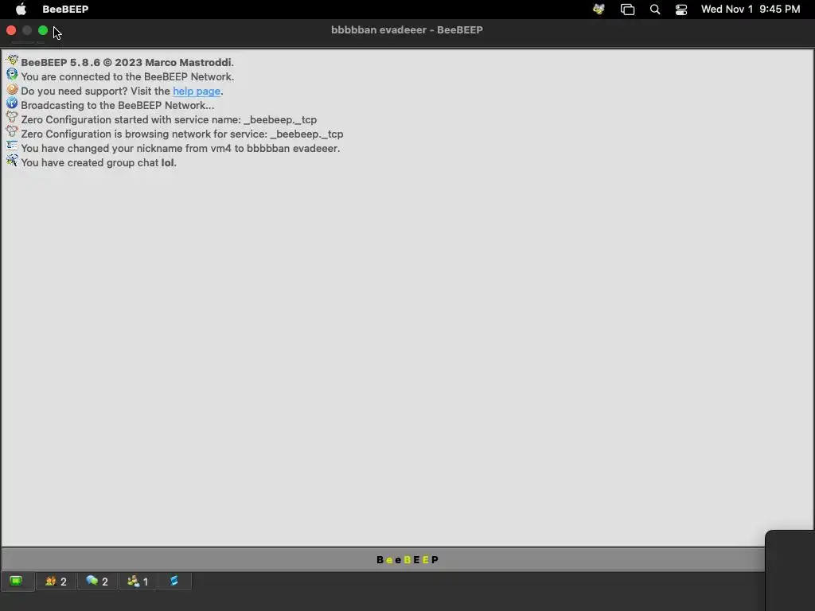Click the icon beside the Broadcasting message

pos(12,103)
